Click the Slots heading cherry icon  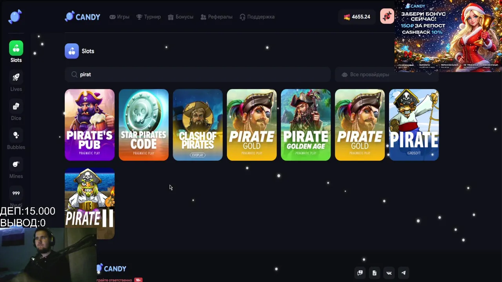point(72,51)
